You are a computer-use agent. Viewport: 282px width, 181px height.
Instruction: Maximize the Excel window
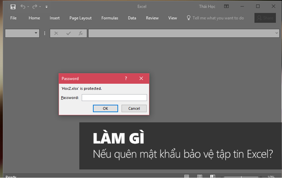tap(258, 6)
